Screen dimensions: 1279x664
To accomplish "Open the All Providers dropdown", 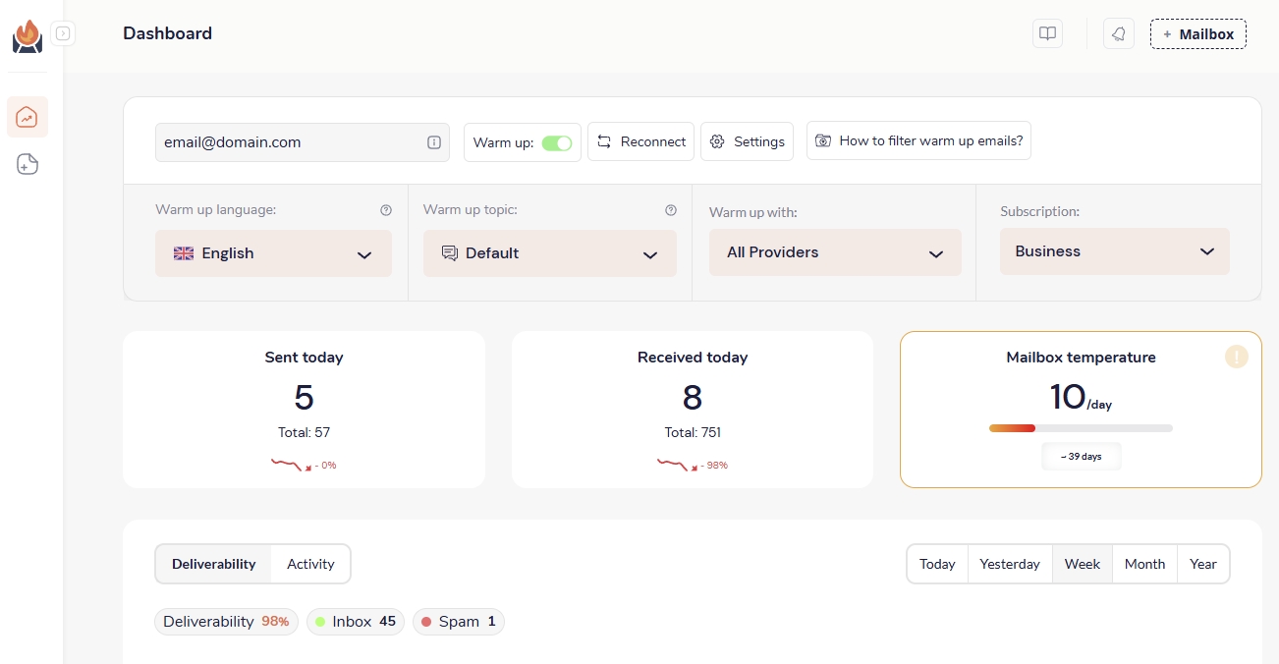I will (834, 252).
